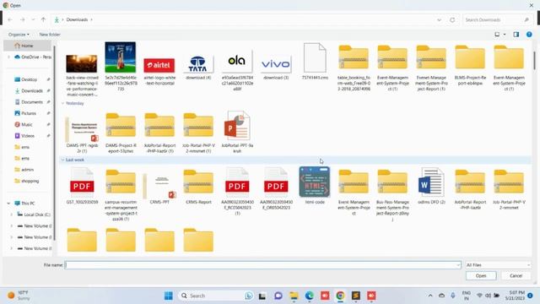This screenshot has width=540, height=304.
Task: Open Google Chrome from the taskbar
Action: coord(340,296)
